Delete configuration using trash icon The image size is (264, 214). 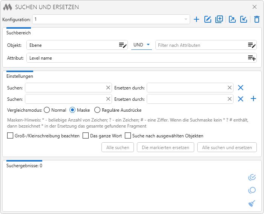point(257,19)
